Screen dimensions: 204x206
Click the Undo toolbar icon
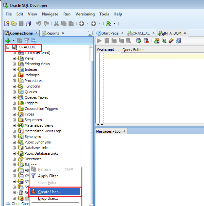point(39,24)
